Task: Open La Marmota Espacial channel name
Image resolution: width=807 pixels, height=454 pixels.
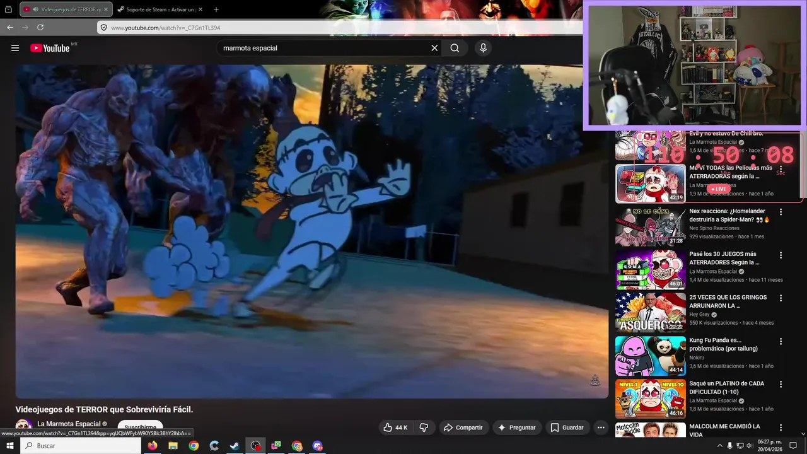Action: [x=69, y=424]
